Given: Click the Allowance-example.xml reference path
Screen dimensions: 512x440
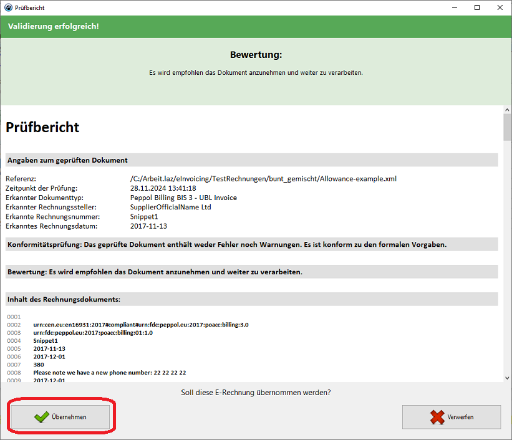Looking at the screenshot, I should pos(263,179).
